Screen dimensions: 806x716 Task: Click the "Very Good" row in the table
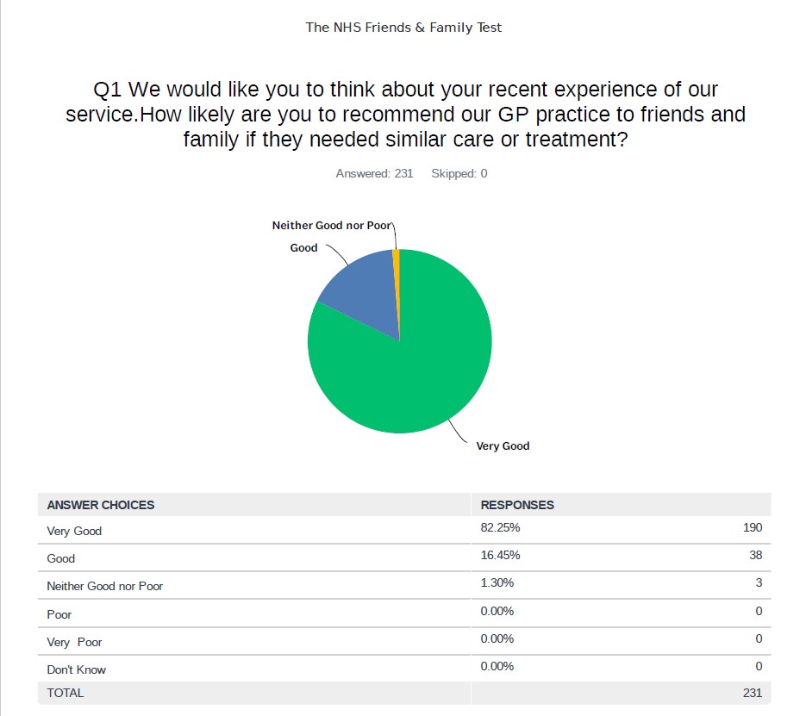click(x=74, y=531)
